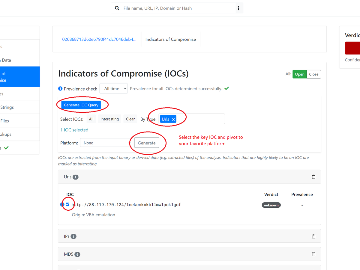This screenshot has height=270, width=360.
Task: Click the Verdict column header in the Urls table
Action: click(x=271, y=194)
